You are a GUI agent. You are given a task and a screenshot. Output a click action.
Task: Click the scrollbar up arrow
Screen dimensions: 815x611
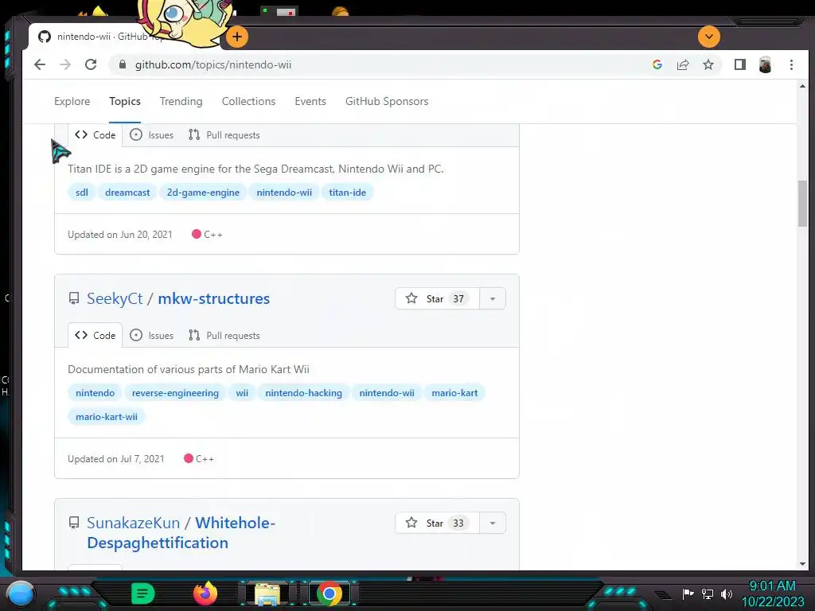pyautogui.click(x=802, y=86)
